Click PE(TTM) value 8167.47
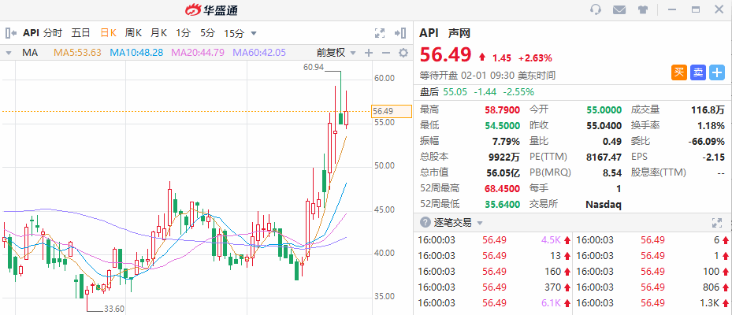Image resolution: width=732 pixels, height=315 pixels. coord(604,157)
